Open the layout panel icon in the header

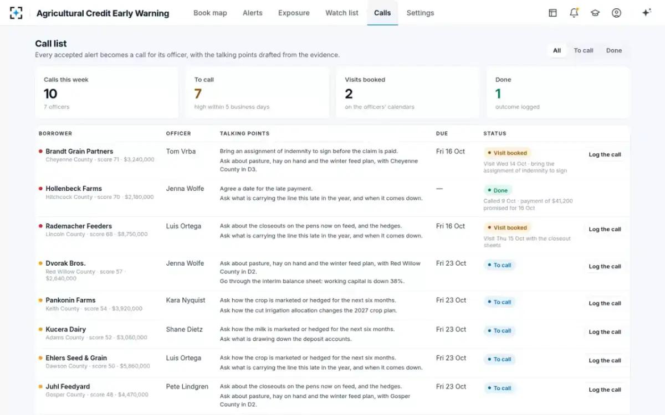553,13
